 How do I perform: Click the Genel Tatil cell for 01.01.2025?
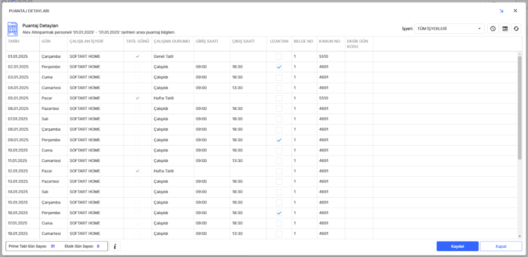[x=164, y=56]
